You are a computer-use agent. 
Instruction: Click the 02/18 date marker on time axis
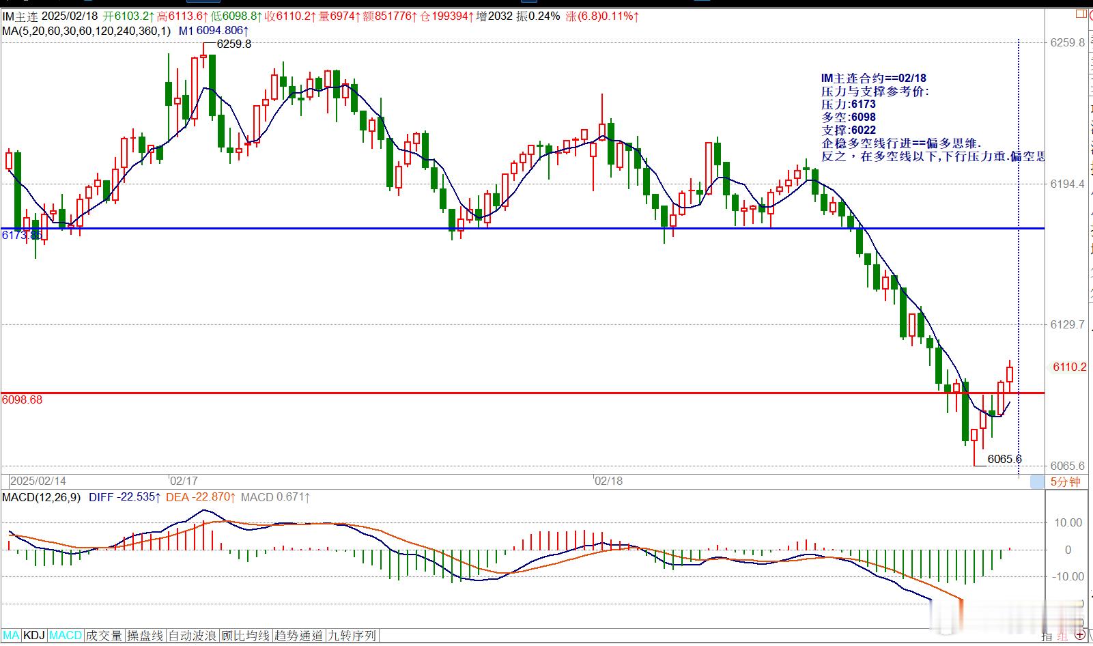609,481
